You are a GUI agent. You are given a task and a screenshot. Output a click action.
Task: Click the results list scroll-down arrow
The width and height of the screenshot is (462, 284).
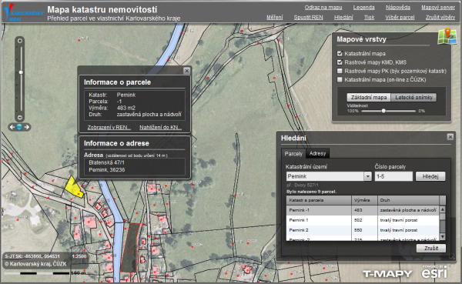[442, 236]
